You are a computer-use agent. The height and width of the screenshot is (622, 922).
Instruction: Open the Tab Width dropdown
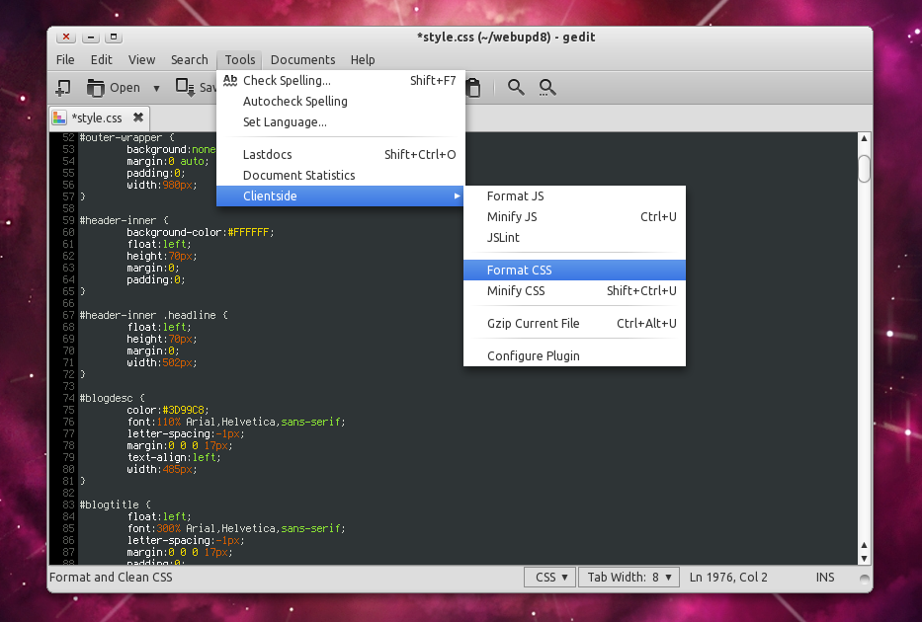(x=629, y=578)
